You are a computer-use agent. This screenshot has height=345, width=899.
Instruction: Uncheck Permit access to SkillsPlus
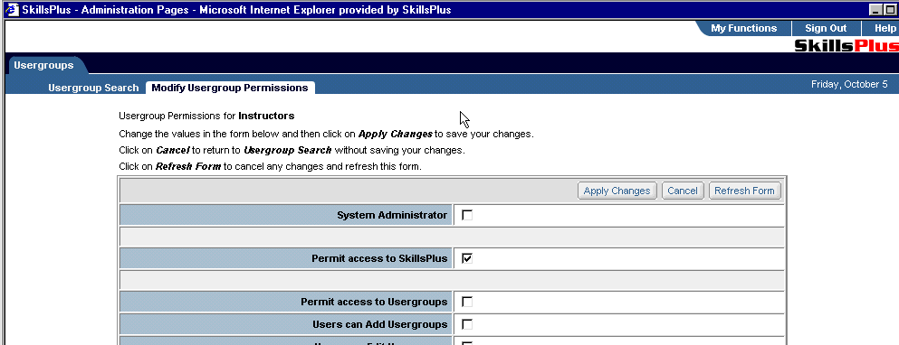467,258
